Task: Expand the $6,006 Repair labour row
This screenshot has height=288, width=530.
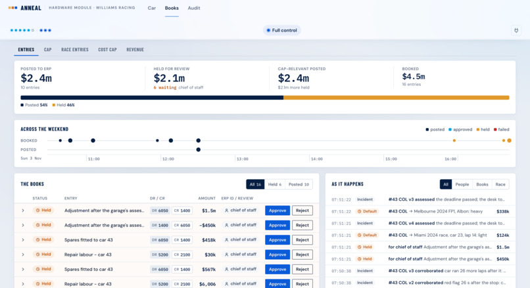Action: pos(23,284)
